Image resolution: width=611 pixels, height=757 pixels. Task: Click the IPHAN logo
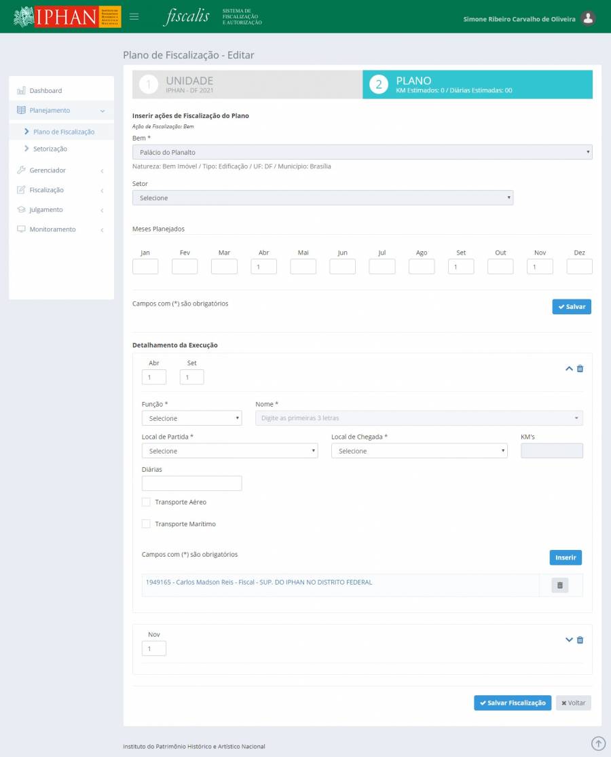(67, 17)
